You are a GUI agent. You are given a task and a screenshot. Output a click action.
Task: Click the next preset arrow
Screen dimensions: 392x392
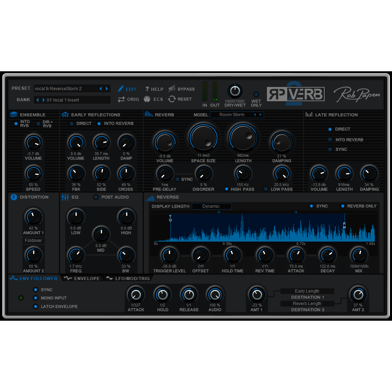(x=107, y=88)
